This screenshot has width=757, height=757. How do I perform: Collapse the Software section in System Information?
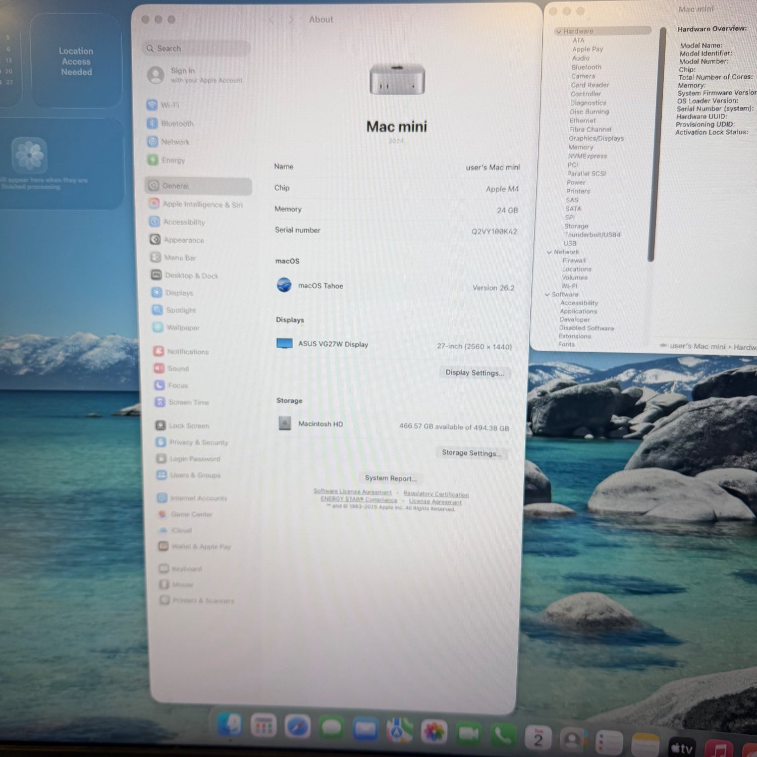(547, 294)
